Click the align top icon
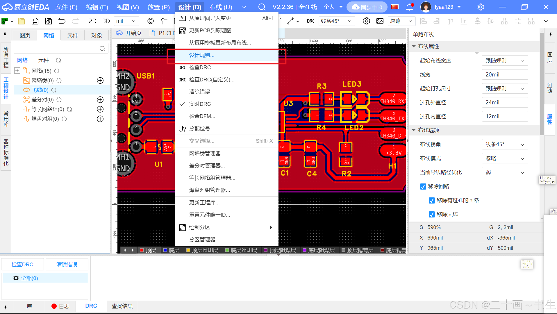Viewport: 557px width, 314px height. pos(450,21)
